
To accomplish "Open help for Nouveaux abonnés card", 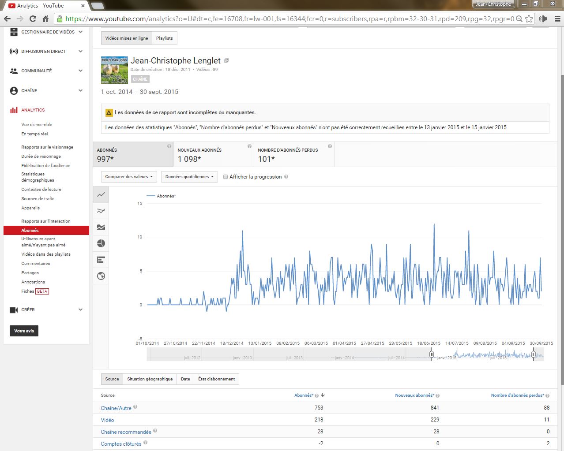I will coord(249,146).
